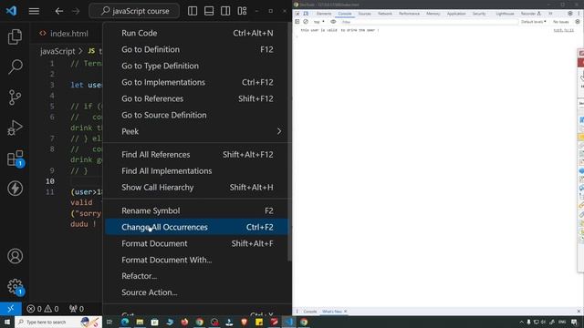Open the Run and Debug view

pyautogui.click(x=15, y=128)
